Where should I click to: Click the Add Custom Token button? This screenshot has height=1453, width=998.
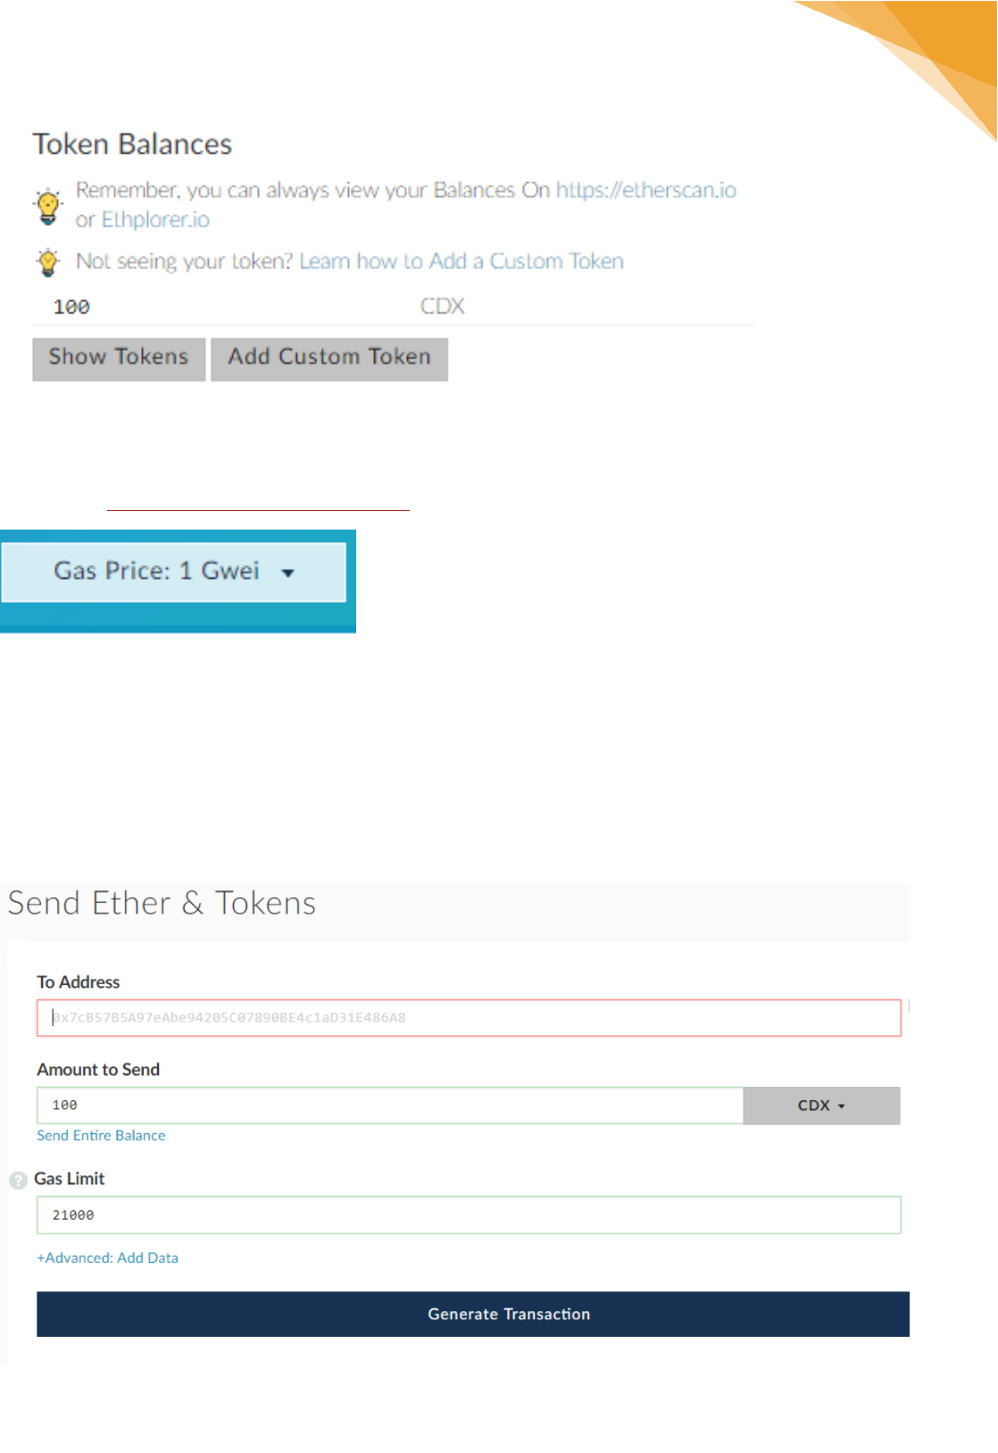(x=329, y=359)
